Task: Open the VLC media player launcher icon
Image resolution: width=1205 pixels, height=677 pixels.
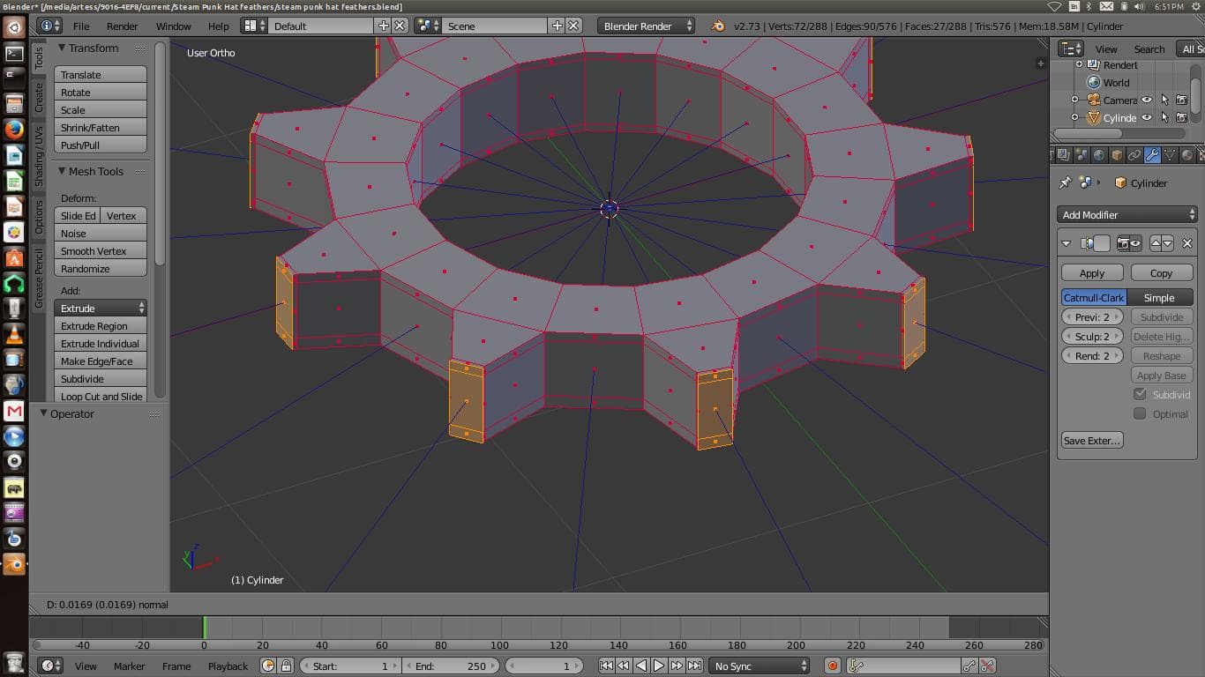Action: (x=14, y=334)
